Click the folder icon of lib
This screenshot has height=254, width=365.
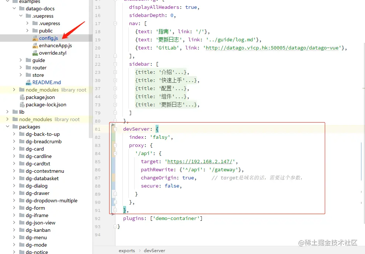tap(15, 112)
